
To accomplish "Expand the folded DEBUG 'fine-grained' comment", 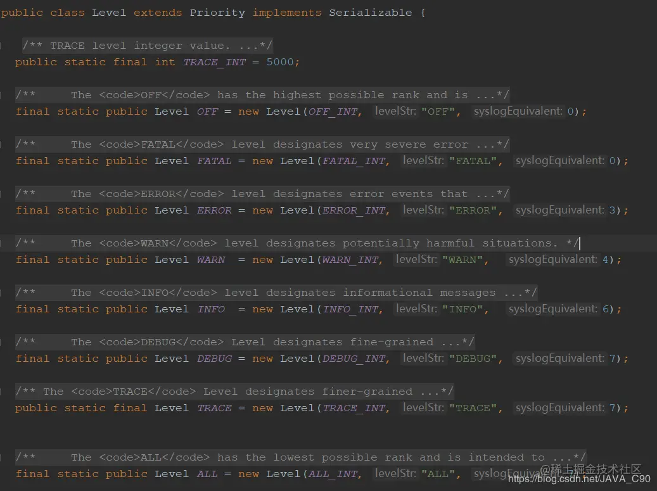I will click(x=245, y=342).
